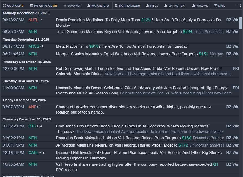The height and width of the screenshot is (177, 243).
Task: Click the Notifications bell icon
Action: point(116,6)
